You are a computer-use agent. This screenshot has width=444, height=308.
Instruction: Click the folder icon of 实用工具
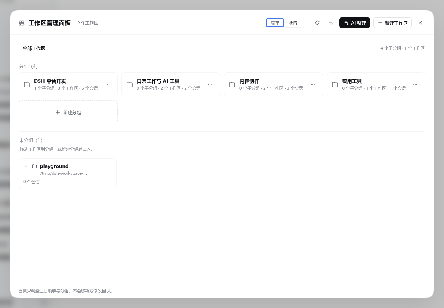[x=335, y=84]
